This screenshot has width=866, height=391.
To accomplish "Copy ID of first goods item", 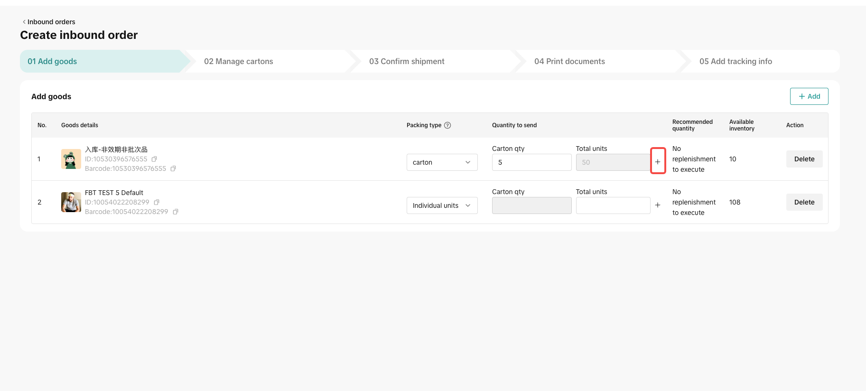I will coord(154,159).
